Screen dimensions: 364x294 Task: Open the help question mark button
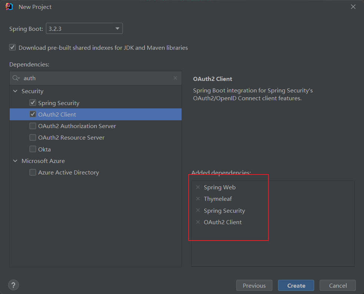tap(13, 285)
